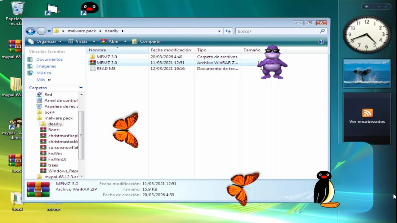Click the purple Bonzi Buddy character
This screenshot has width=397, height=223.
(x=272, y=62)
